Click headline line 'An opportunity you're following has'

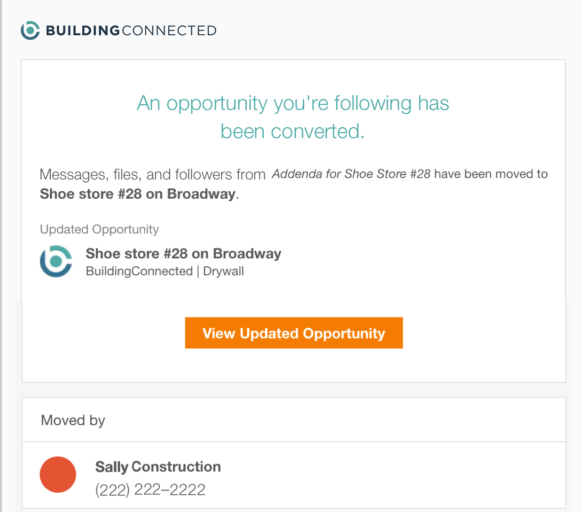pyautogui.click(x=293, y=103)
